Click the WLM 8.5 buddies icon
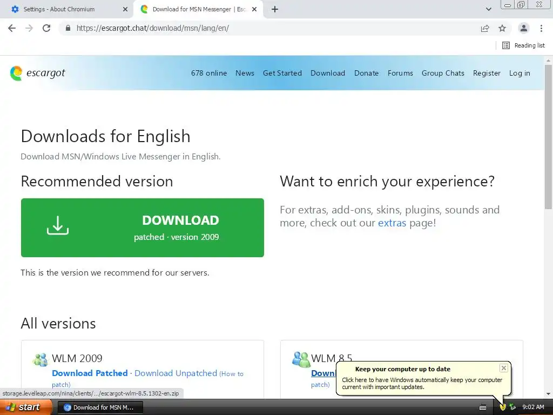The width and height of the screenshot is (553, 415). coord(301,359)
